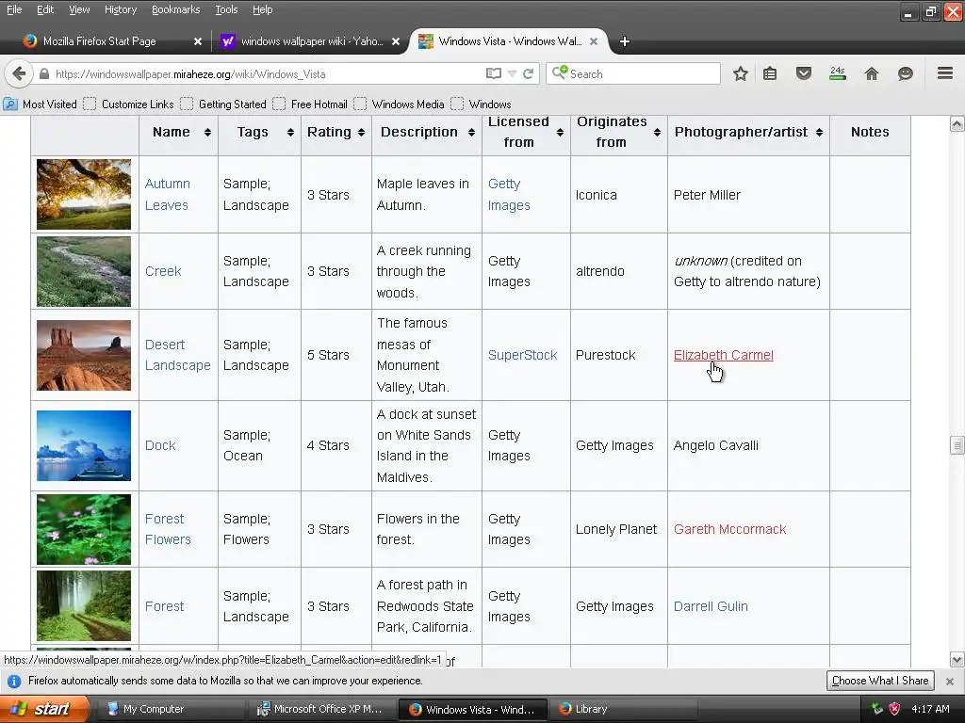The width and height of the screenshot is (965, 723).
Task: Follow the Elizabeth Carmel red link
Action: [x=723, y=355]
